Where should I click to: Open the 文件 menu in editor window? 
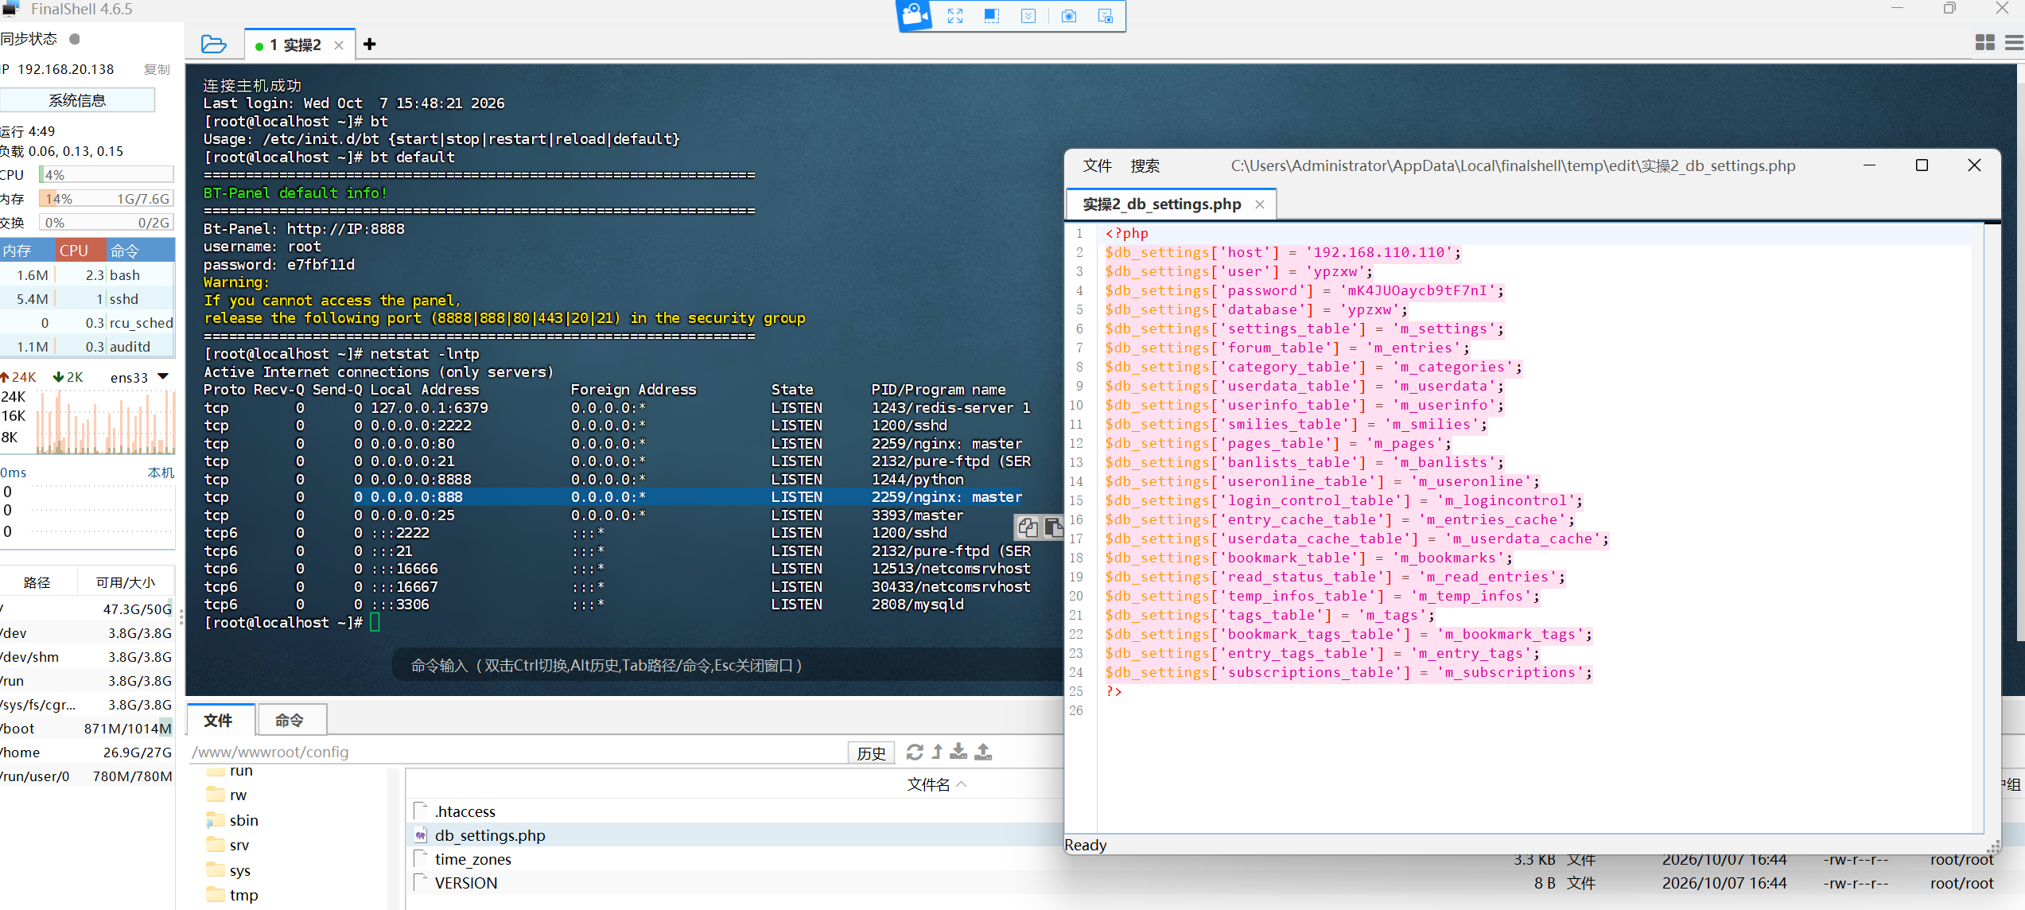point(1097,165)
